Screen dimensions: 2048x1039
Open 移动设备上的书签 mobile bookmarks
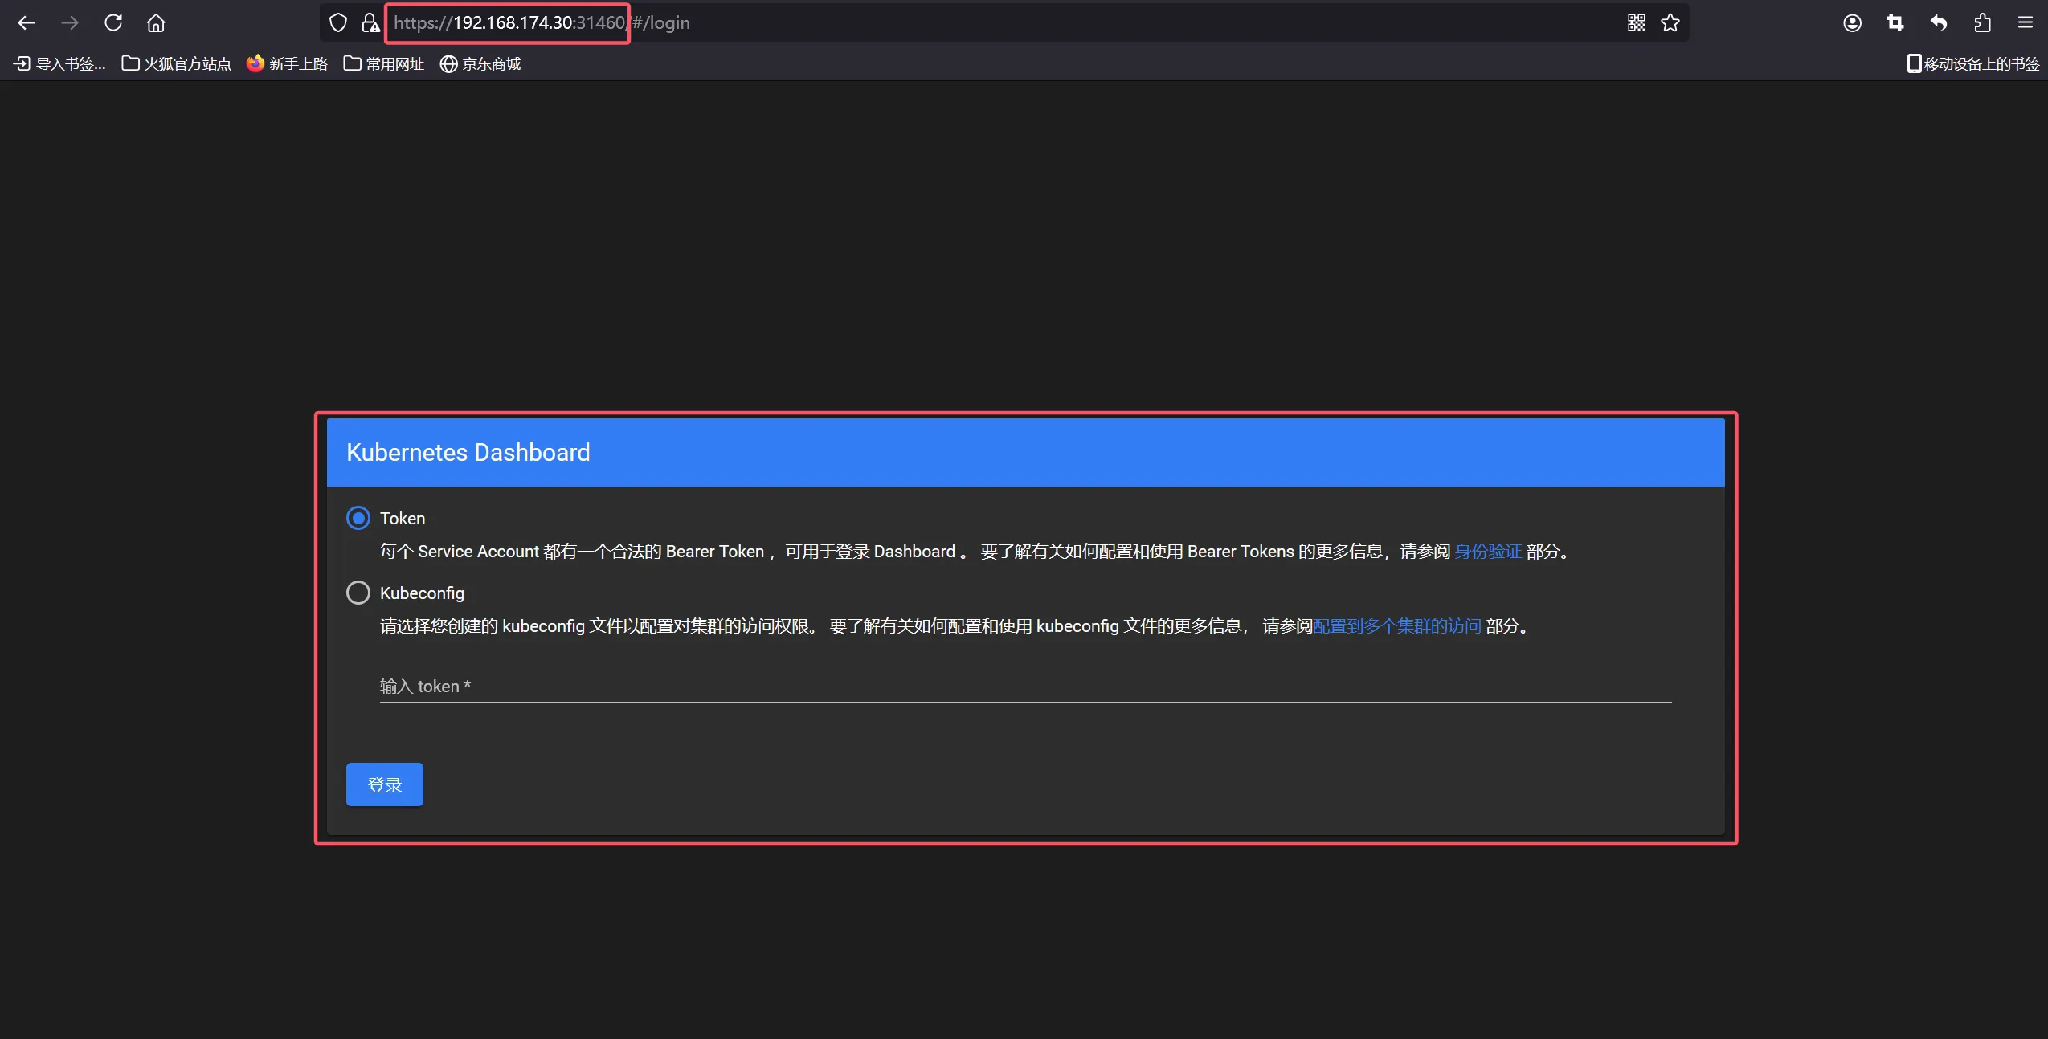(1973, 63)
